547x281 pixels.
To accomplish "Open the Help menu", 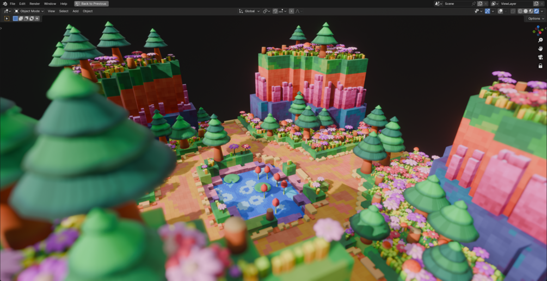I will pyautogui.click(x=64, y=3).
